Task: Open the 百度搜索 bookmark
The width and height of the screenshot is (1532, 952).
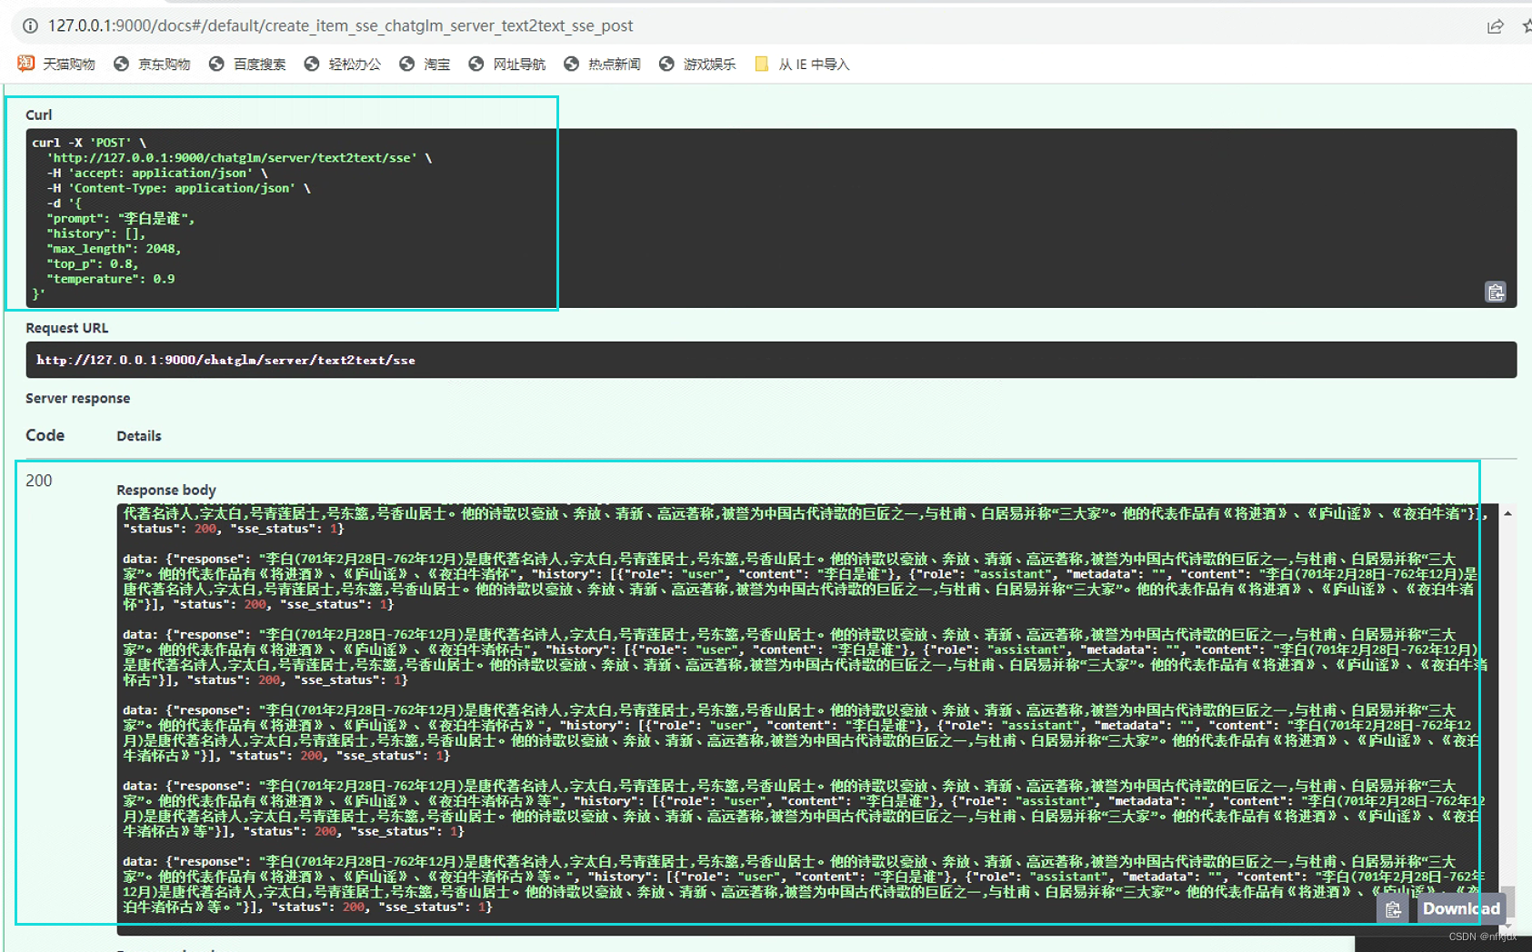Action: (x=247, y=64)
